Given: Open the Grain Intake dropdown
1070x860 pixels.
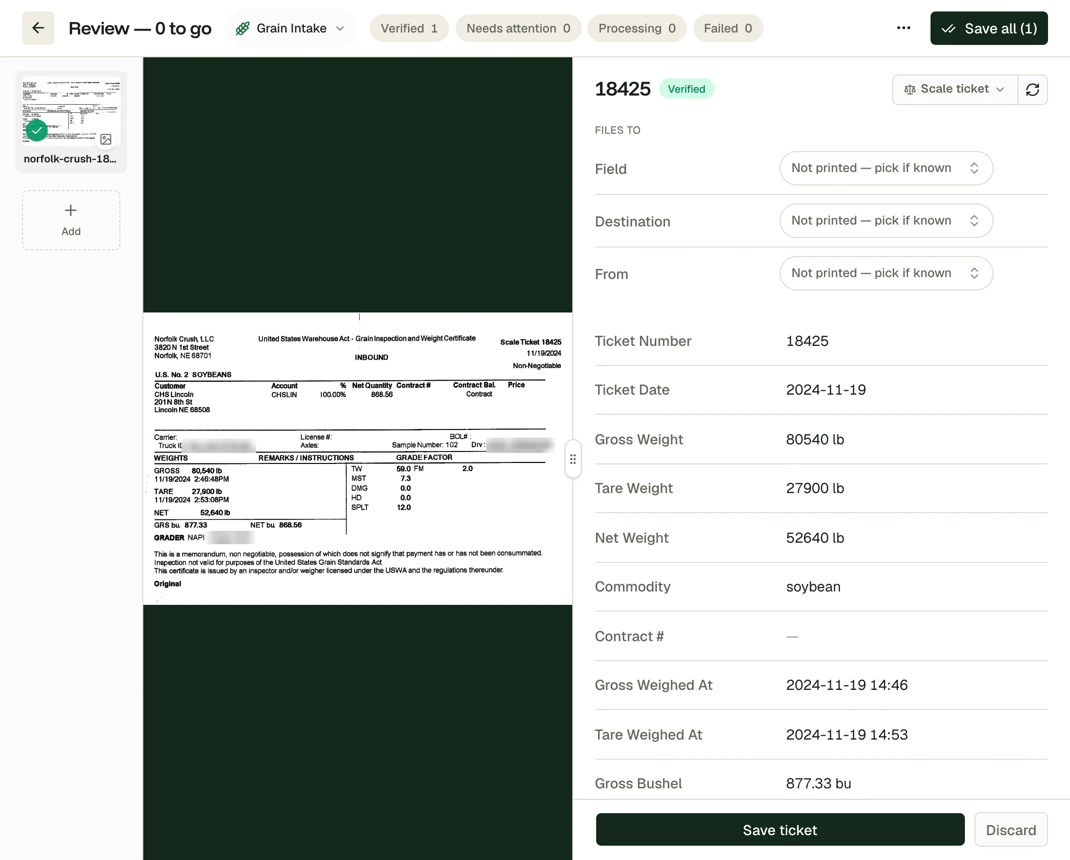Looking at the screenshot, I should pos(291,28).
